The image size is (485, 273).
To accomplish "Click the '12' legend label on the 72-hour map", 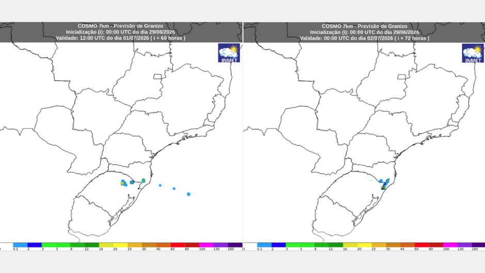I will pos(331,249).
